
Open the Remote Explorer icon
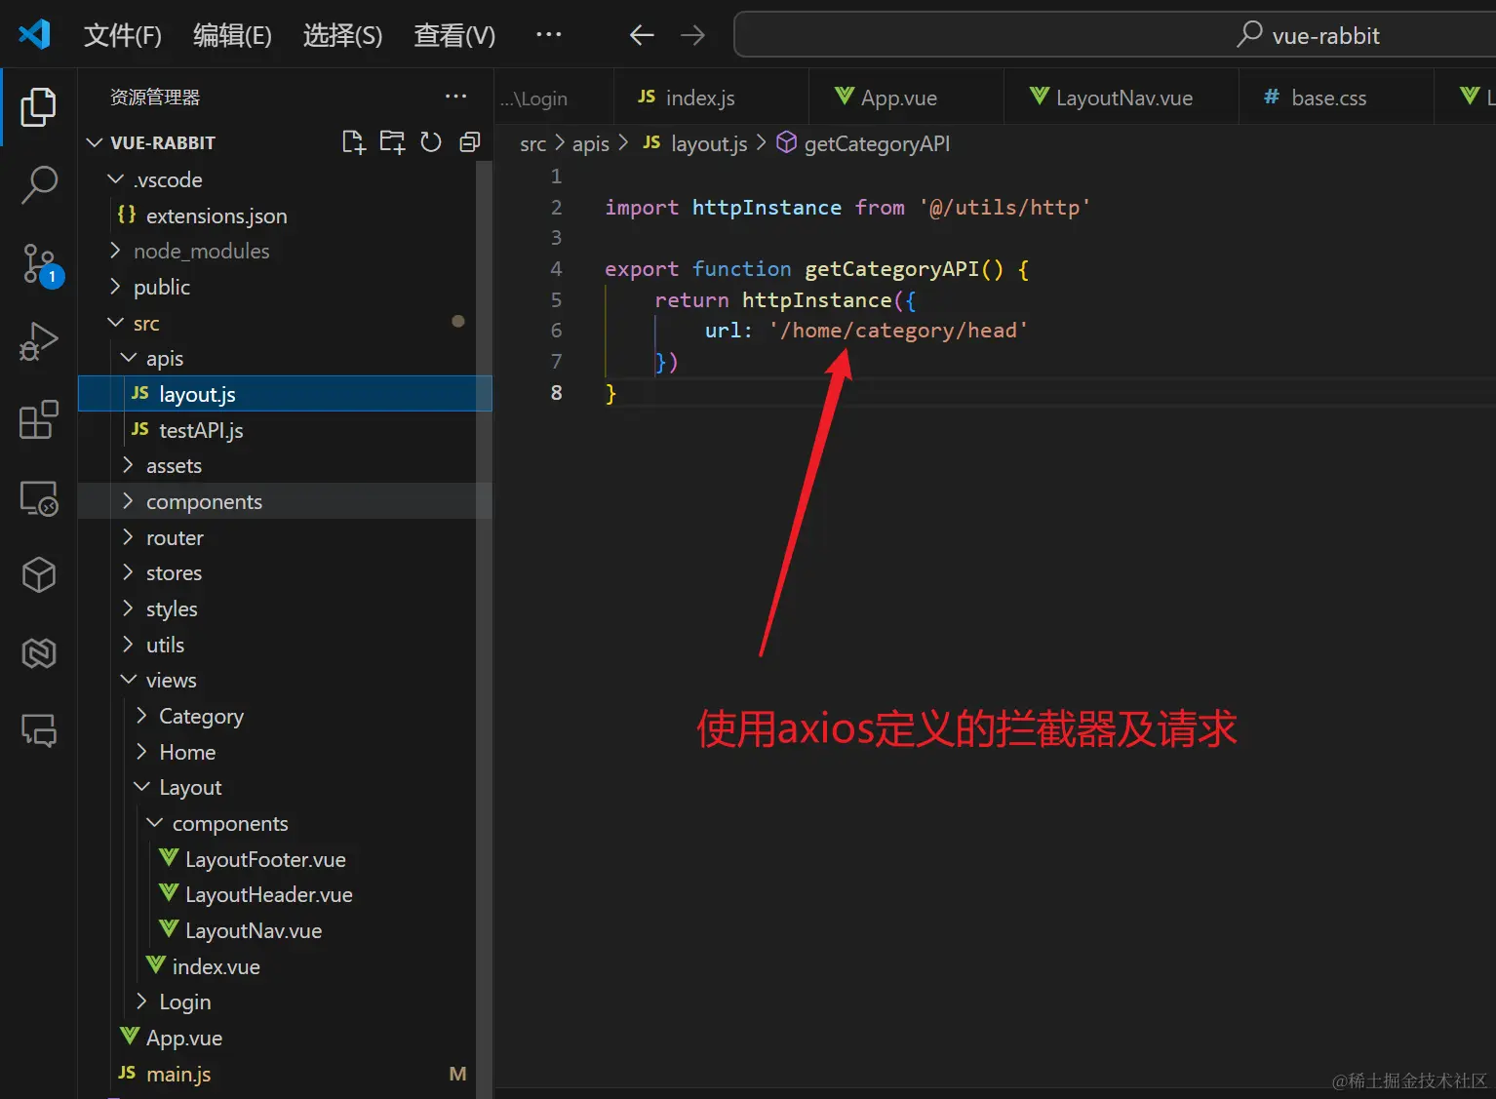click(x=38, y=498)
